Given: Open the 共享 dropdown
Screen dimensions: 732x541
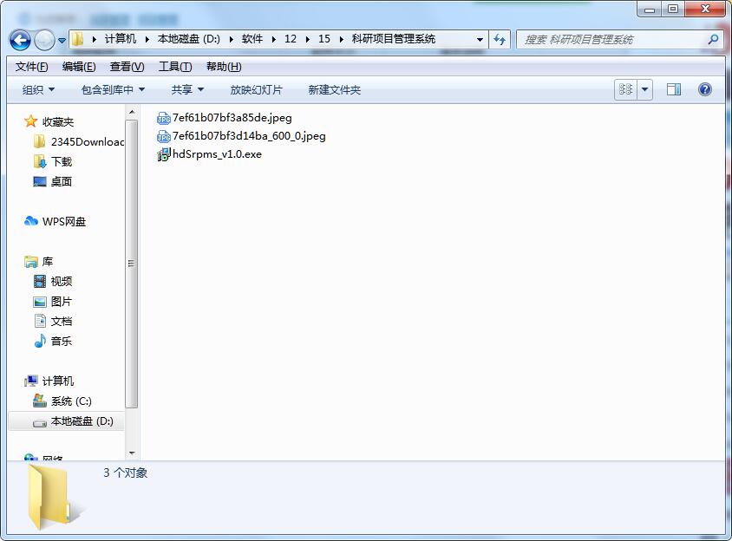Looking at the screenshot, I should click(187, 89).
